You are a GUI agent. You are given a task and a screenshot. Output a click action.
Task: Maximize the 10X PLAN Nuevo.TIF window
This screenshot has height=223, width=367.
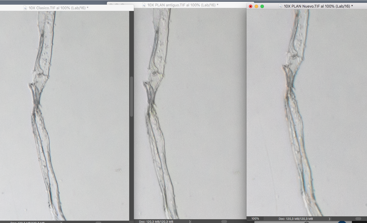point(262,6)
